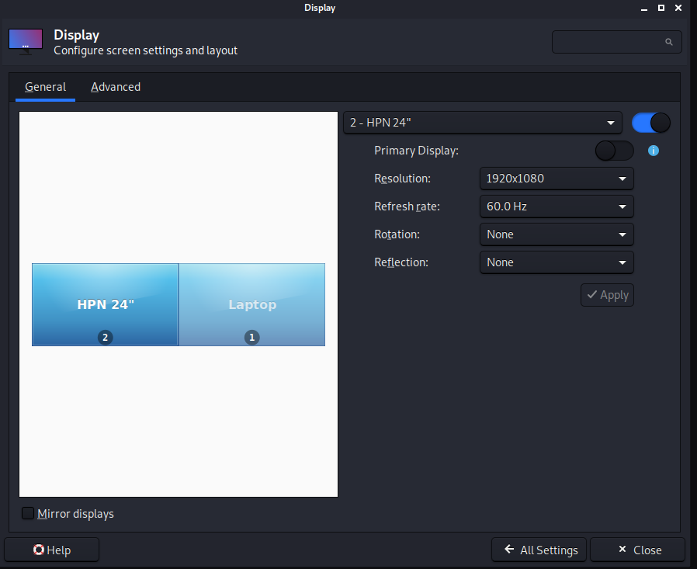Expand the Resolution dropdown

(556, 179)
